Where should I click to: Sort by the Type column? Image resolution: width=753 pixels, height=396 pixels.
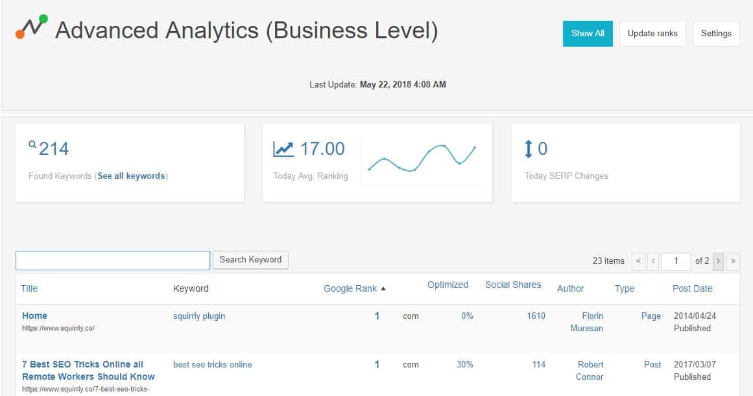[625, 288]
